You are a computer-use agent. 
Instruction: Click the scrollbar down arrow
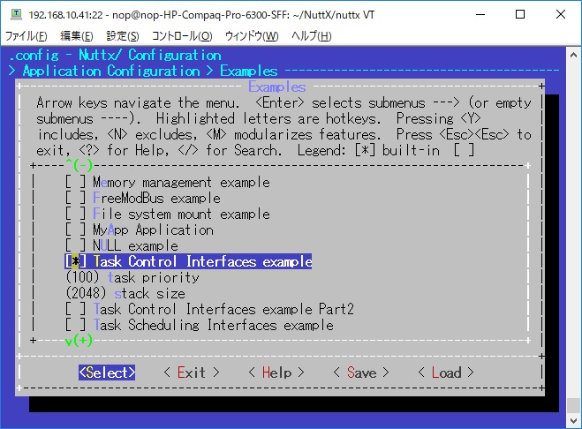pos(573,421)
